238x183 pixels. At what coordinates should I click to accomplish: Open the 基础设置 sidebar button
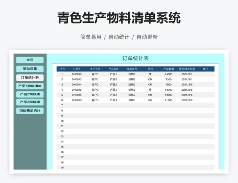click(x=30, y=69)
